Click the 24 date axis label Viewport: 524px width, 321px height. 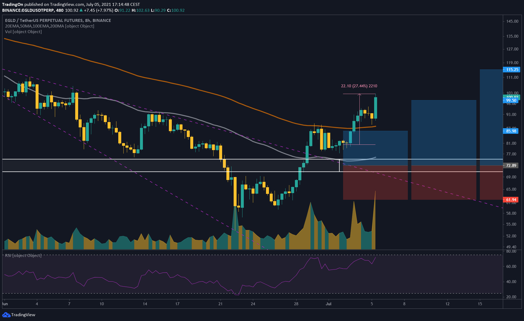coord(253,304)
